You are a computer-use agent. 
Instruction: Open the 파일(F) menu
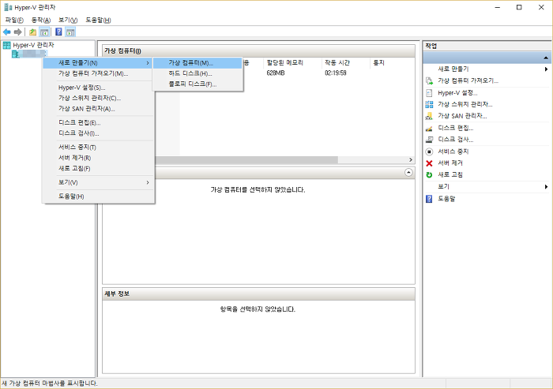click(14, 20)
